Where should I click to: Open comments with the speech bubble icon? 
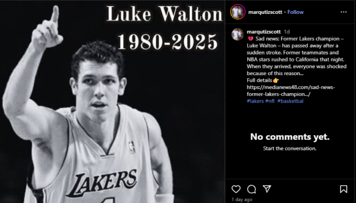(x=251, y=189)
